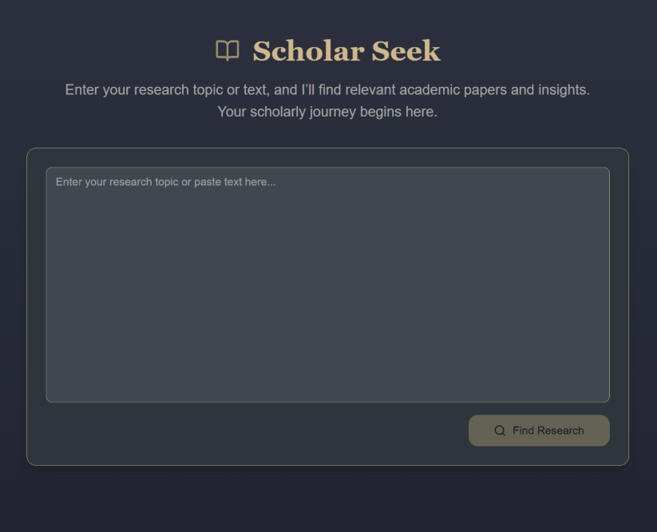Click the tagline about your scholarly journey

point(327,112)
